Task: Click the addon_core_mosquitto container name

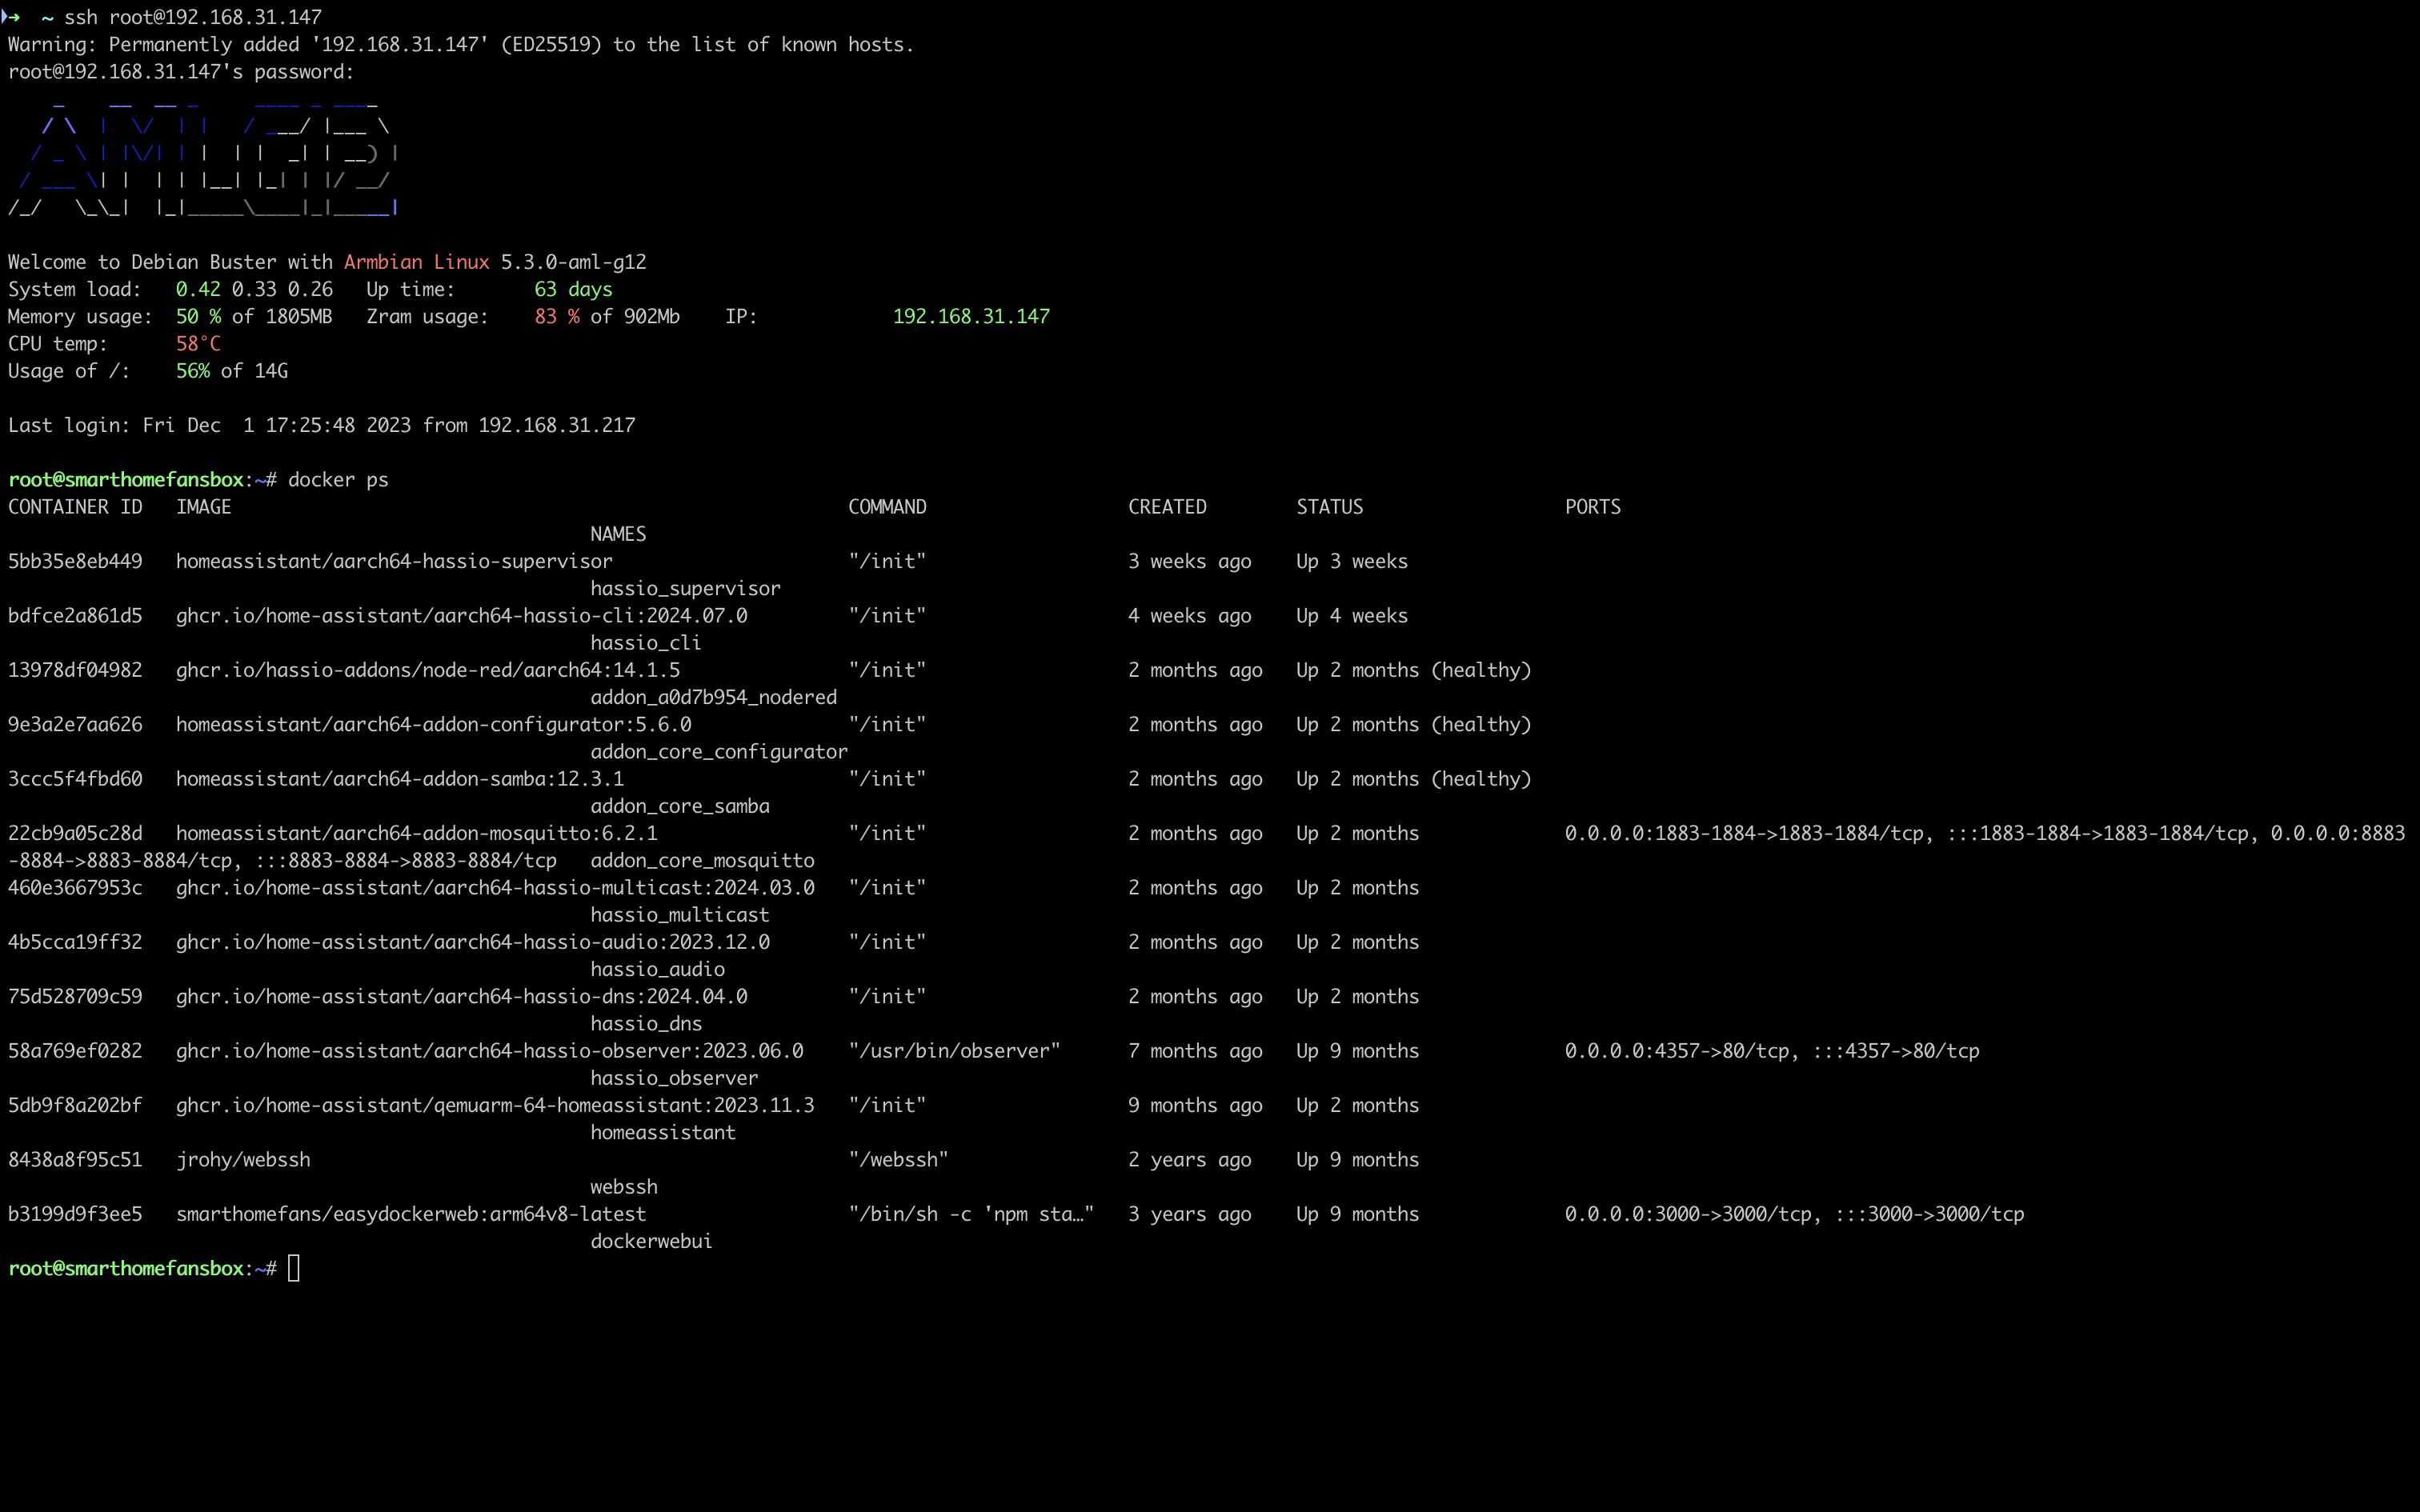Action: pos(702,860)
